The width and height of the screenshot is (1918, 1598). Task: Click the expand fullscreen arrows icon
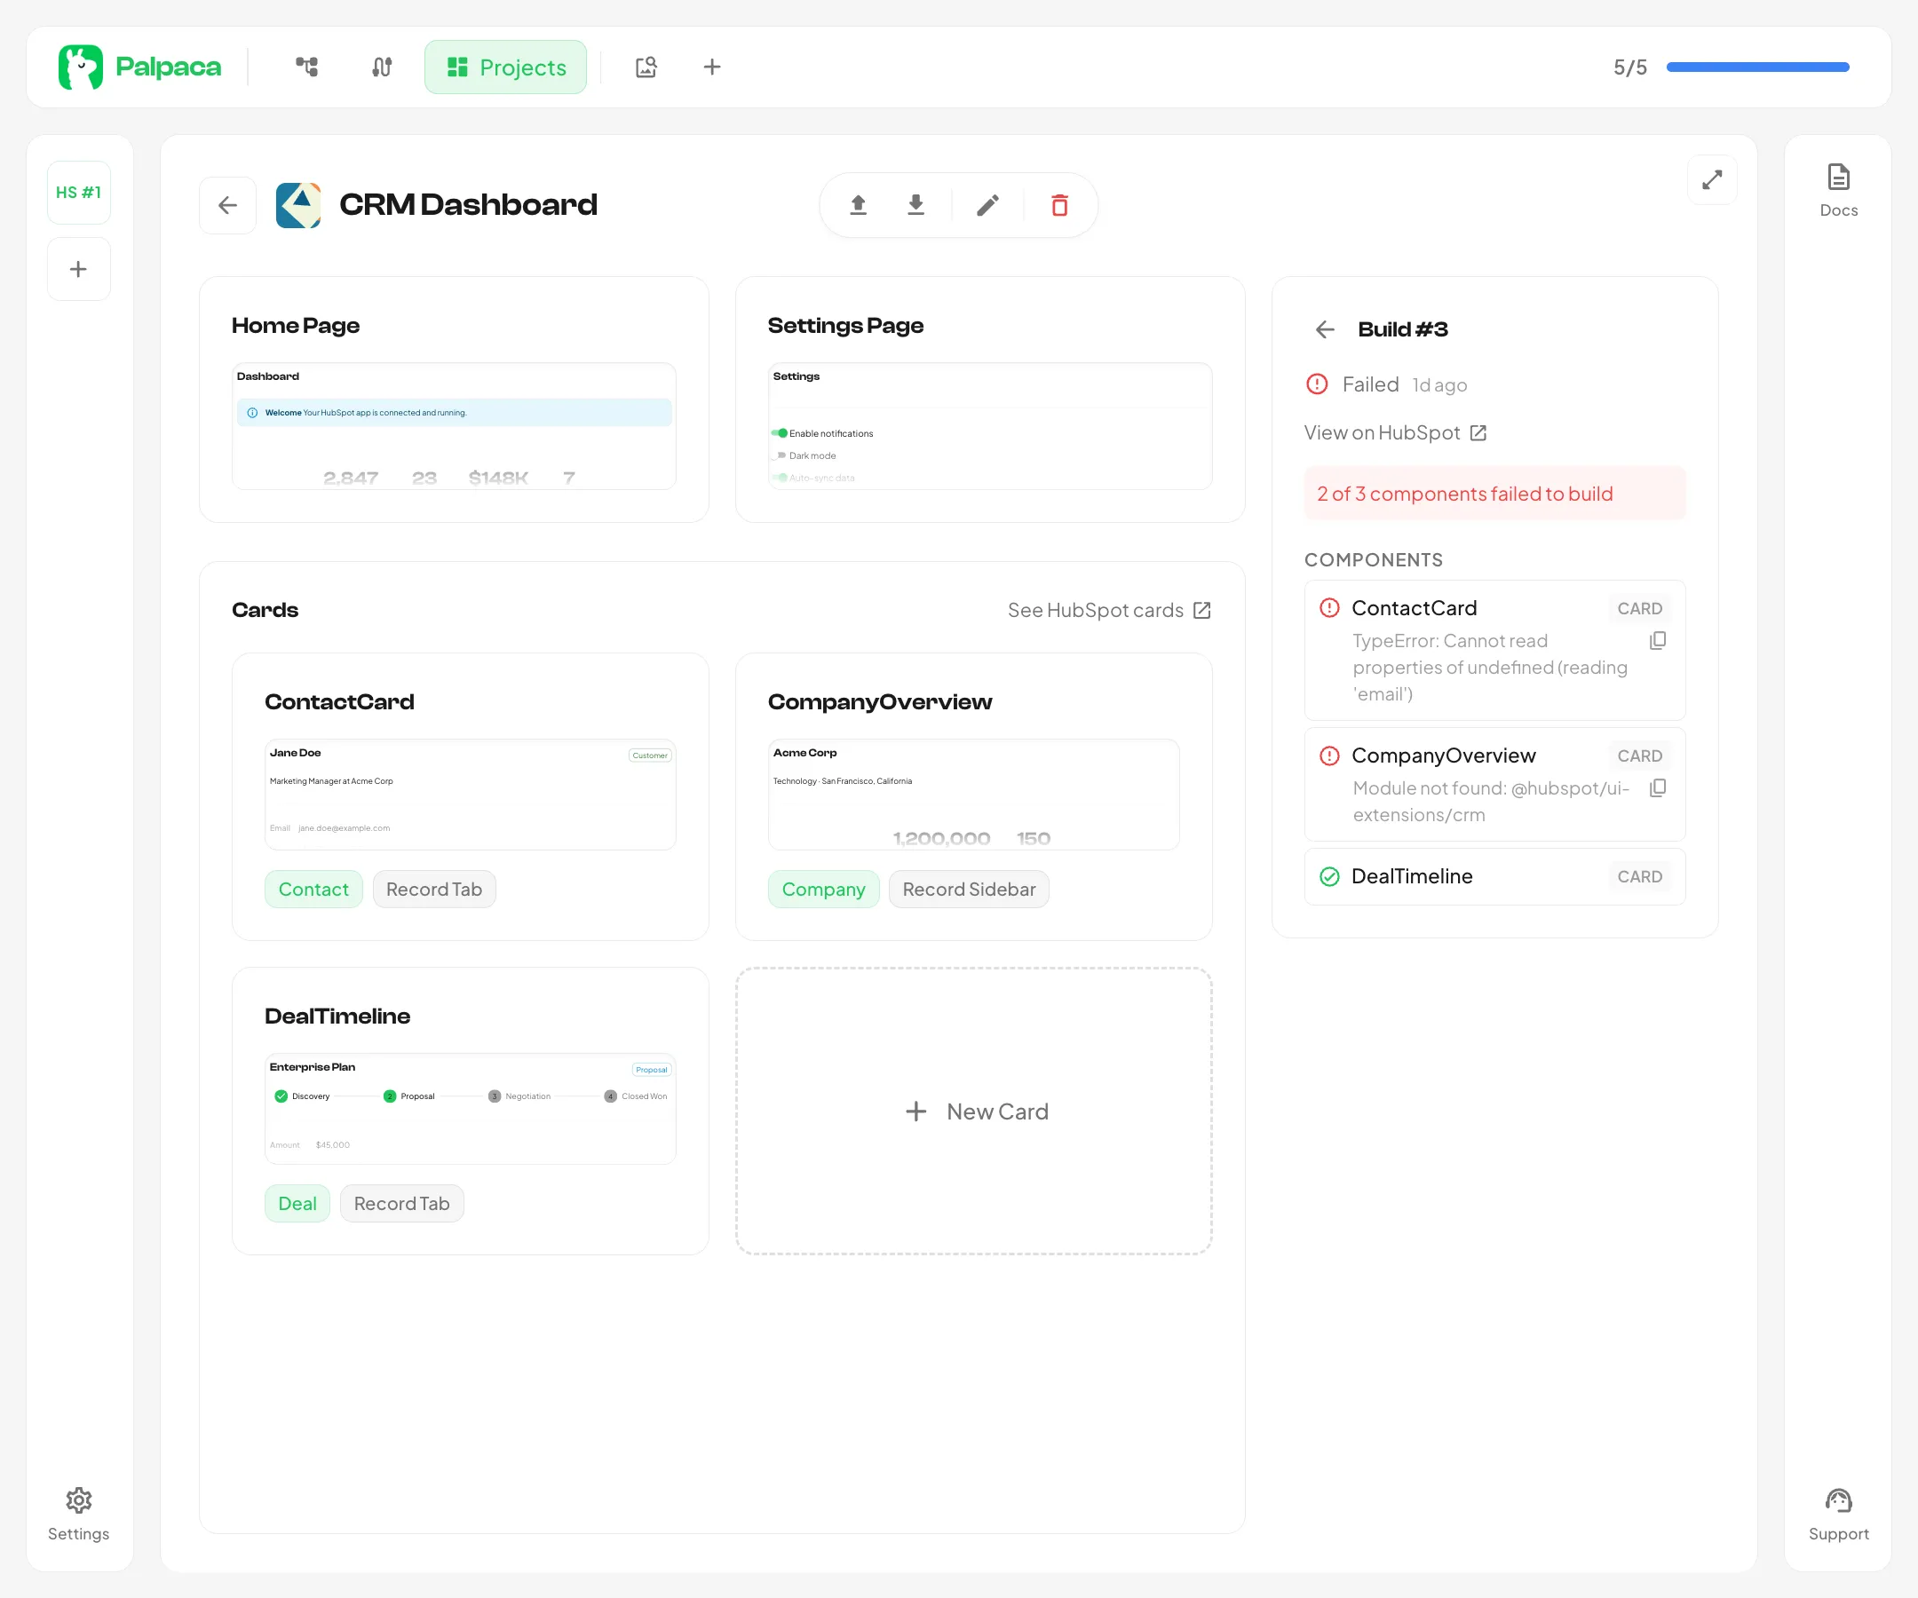(1712, 180)
